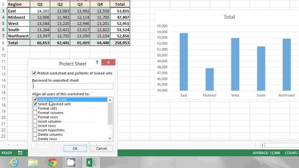The image size is (299, 168).
Task: Click the East bar in the chart
Action: click(184, 62)
